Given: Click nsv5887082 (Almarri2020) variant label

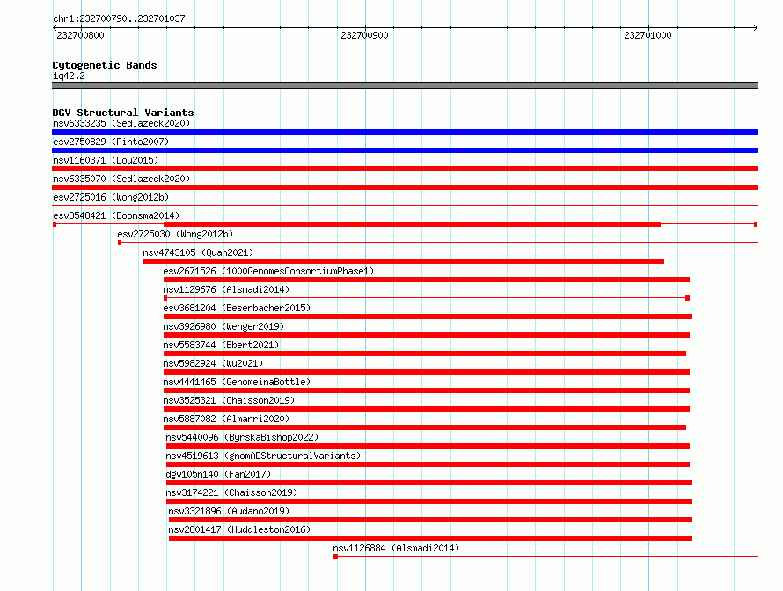Looking at the screenshot, I should 226,419.
